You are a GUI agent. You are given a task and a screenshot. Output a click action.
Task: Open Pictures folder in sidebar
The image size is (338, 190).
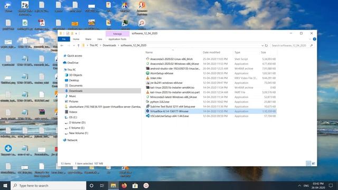point(73,101)
